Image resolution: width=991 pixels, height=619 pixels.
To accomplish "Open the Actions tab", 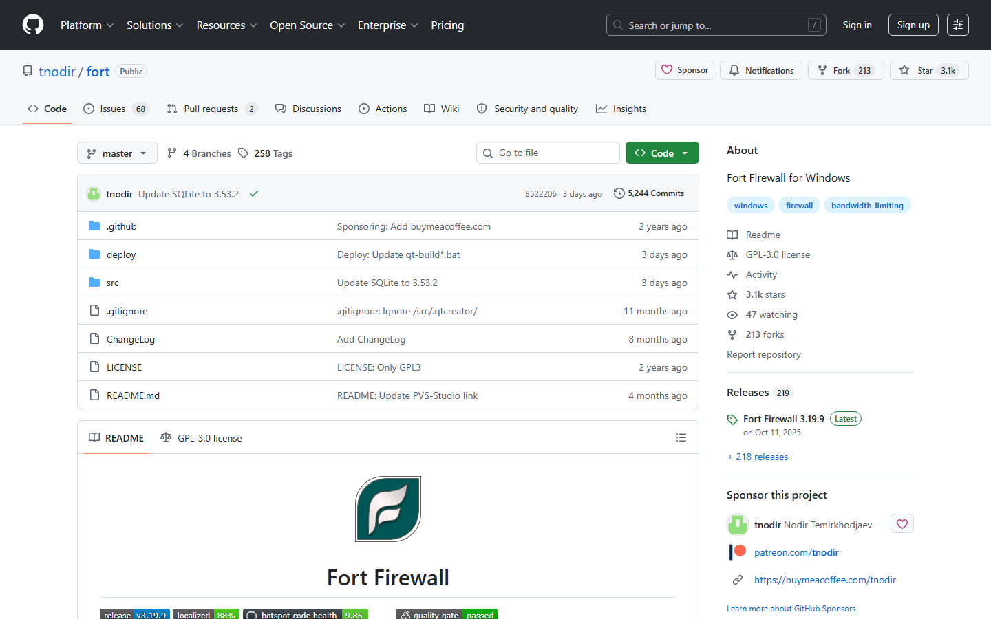I will (383, 109).
